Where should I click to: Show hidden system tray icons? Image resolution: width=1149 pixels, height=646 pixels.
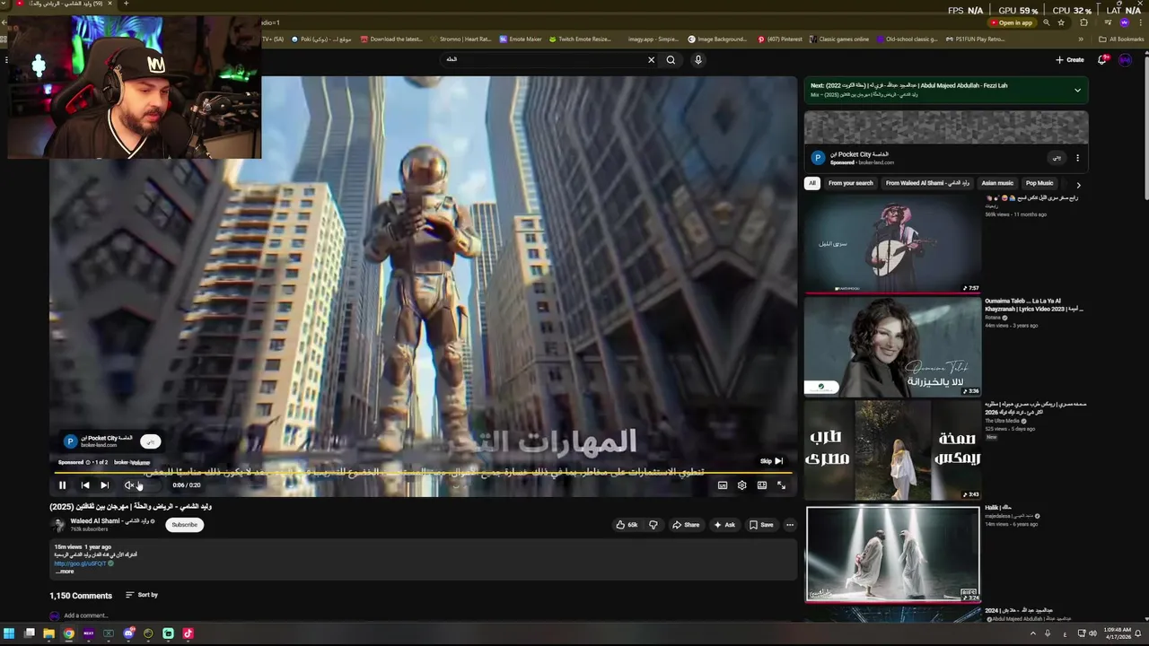coord(1031,633)
